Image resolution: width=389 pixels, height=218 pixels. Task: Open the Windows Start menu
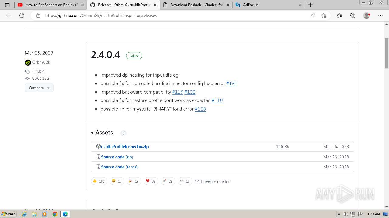[x=9, y=214]
